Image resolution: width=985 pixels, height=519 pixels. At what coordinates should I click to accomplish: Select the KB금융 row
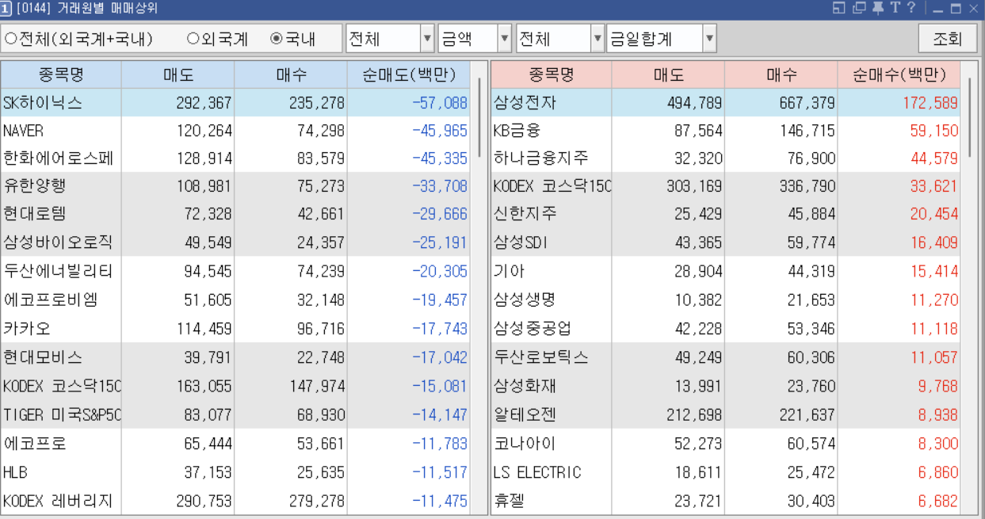point(725,131)
